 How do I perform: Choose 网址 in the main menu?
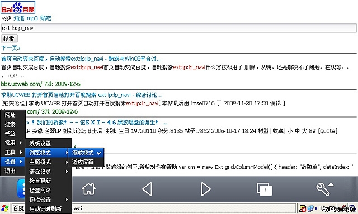tap(12, 115)
